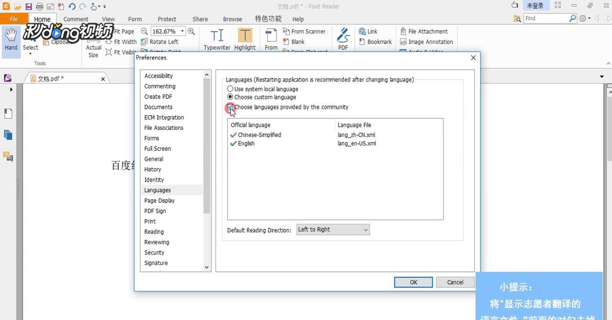Open the Comments panel in left sidebar
612x320 pixels.
point(8,156)
